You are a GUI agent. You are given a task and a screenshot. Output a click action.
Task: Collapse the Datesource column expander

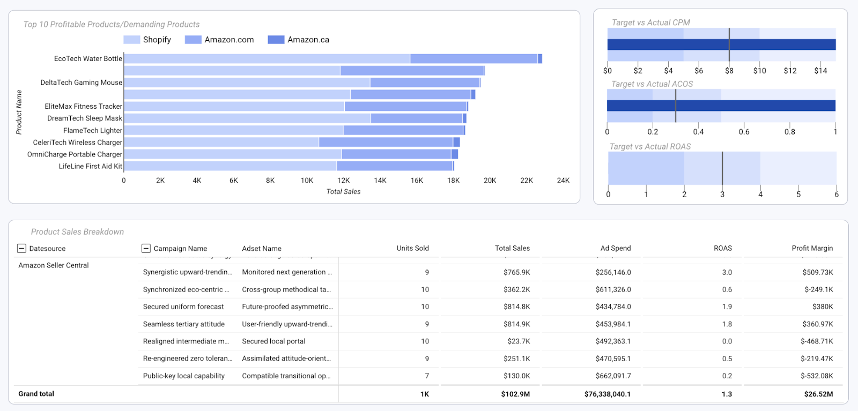[x=21, y=249]
